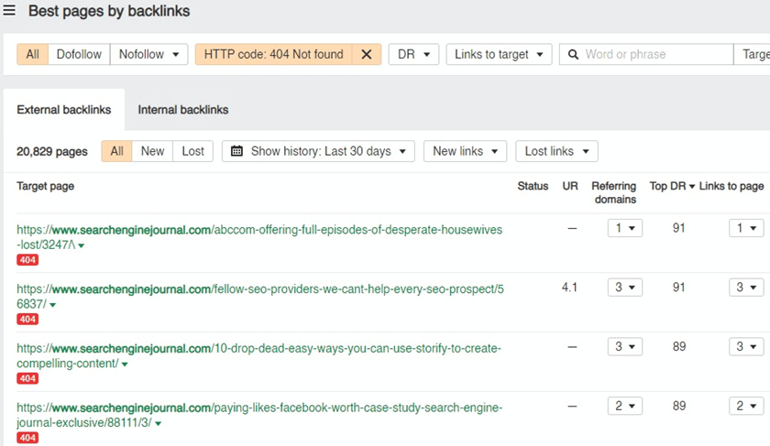Select the External backlinks tab
The height and width of the screenshot is (446, 770).
coord(64,110)
